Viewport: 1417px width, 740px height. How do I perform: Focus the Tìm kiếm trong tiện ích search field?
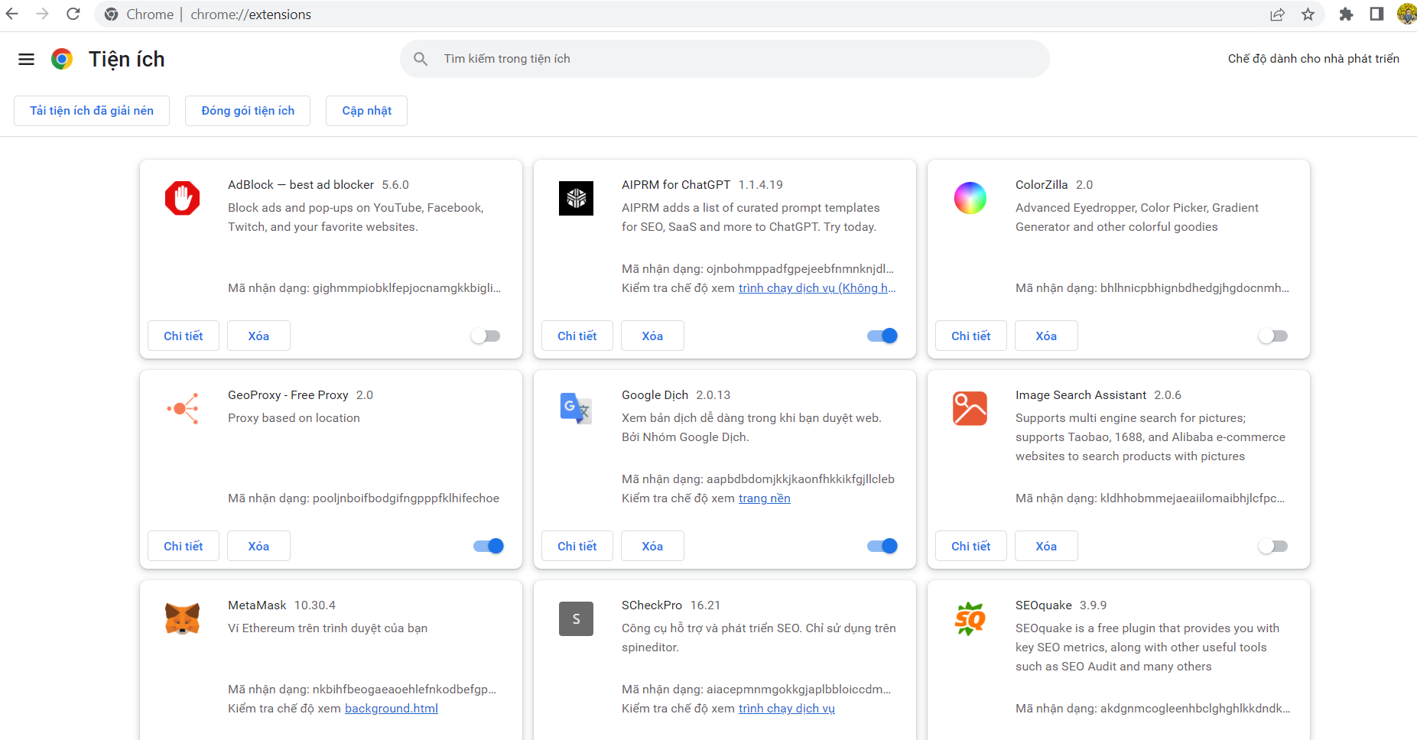pos(724,59)
